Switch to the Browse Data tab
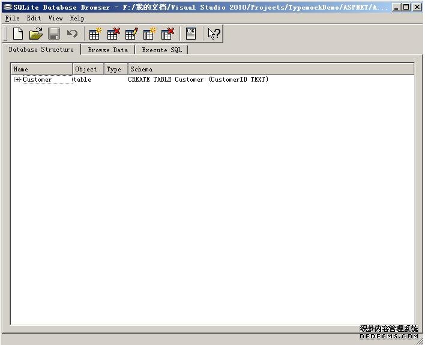The image size is (425, 345). coord(107,50)
